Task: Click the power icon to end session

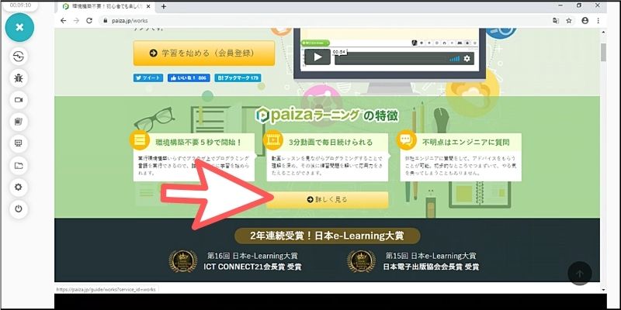Action: [x=19, y=208]
